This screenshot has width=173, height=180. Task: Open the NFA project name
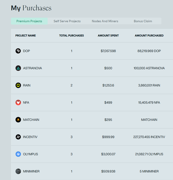click(26, 102)
